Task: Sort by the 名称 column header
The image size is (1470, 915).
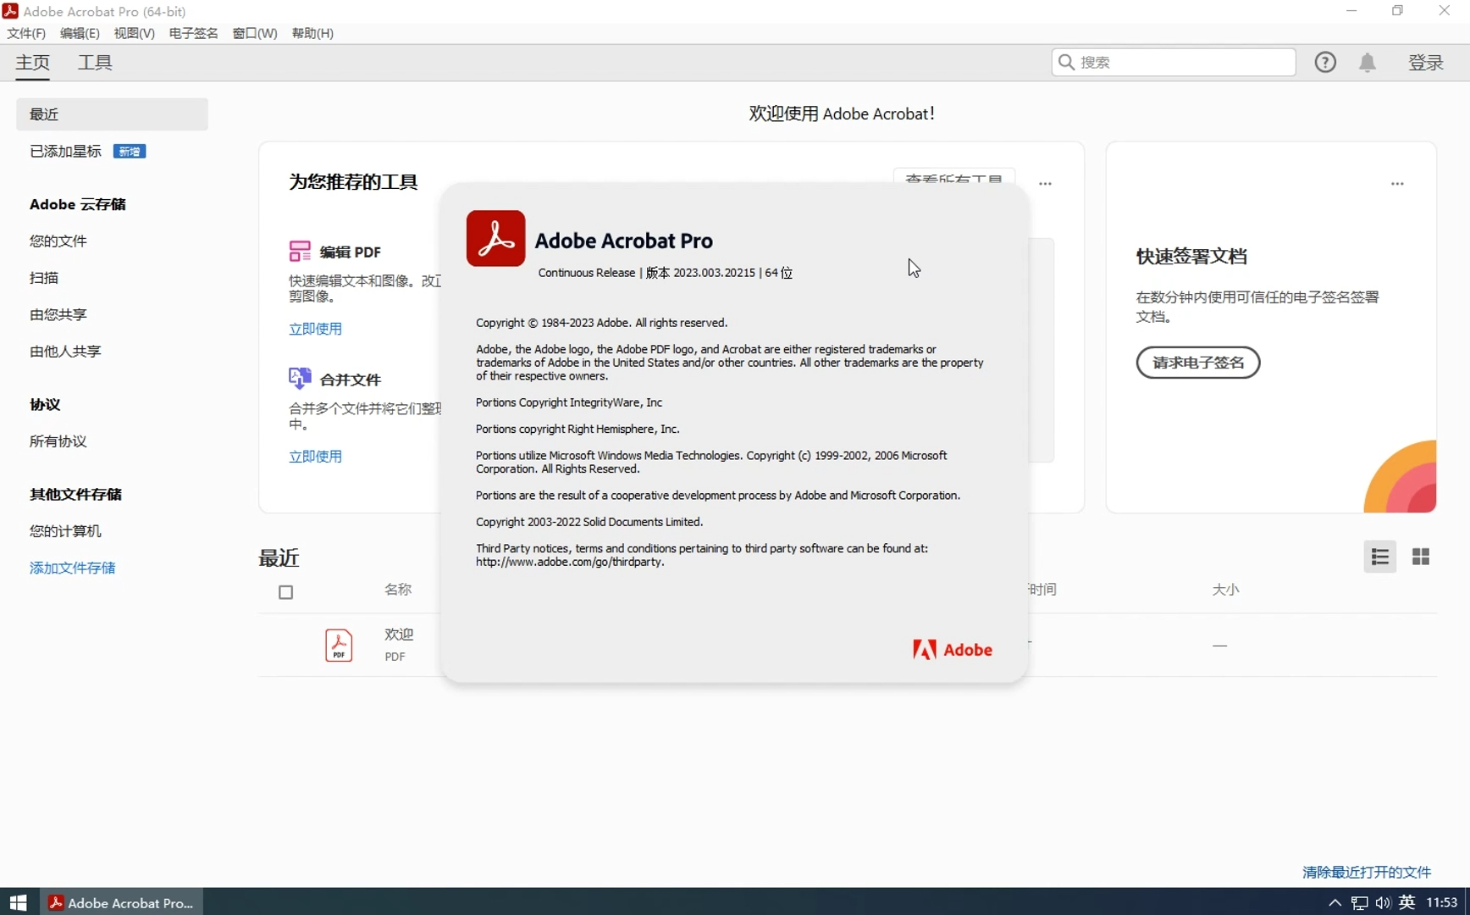Action: [398, 589]
